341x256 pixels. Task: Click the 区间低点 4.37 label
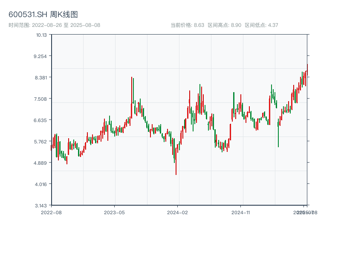pos(261,25)
